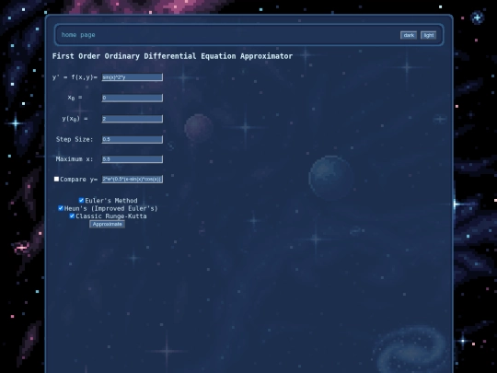This screenshot has width=497, height=373.
Task: Edit the Compare y= formula field
Action: (x=133, y=179)
